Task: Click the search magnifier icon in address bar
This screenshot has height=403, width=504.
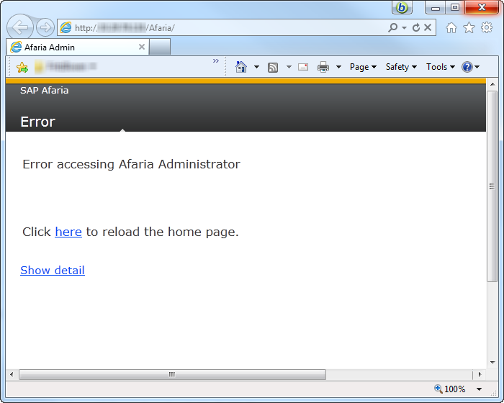Action: pos(392,27)
